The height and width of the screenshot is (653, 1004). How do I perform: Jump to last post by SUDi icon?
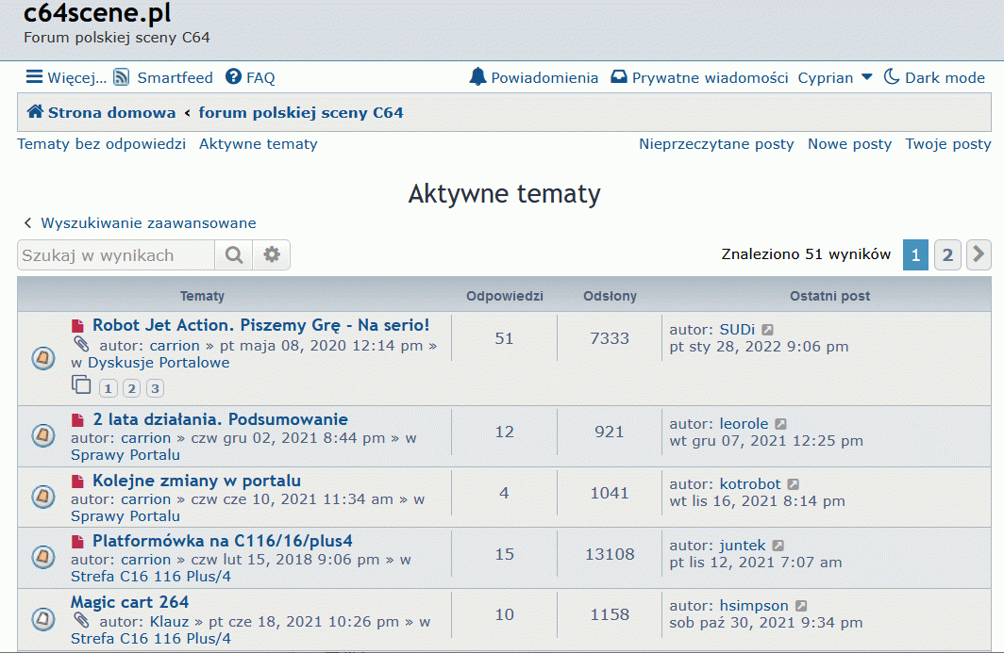tap(768, 330)
